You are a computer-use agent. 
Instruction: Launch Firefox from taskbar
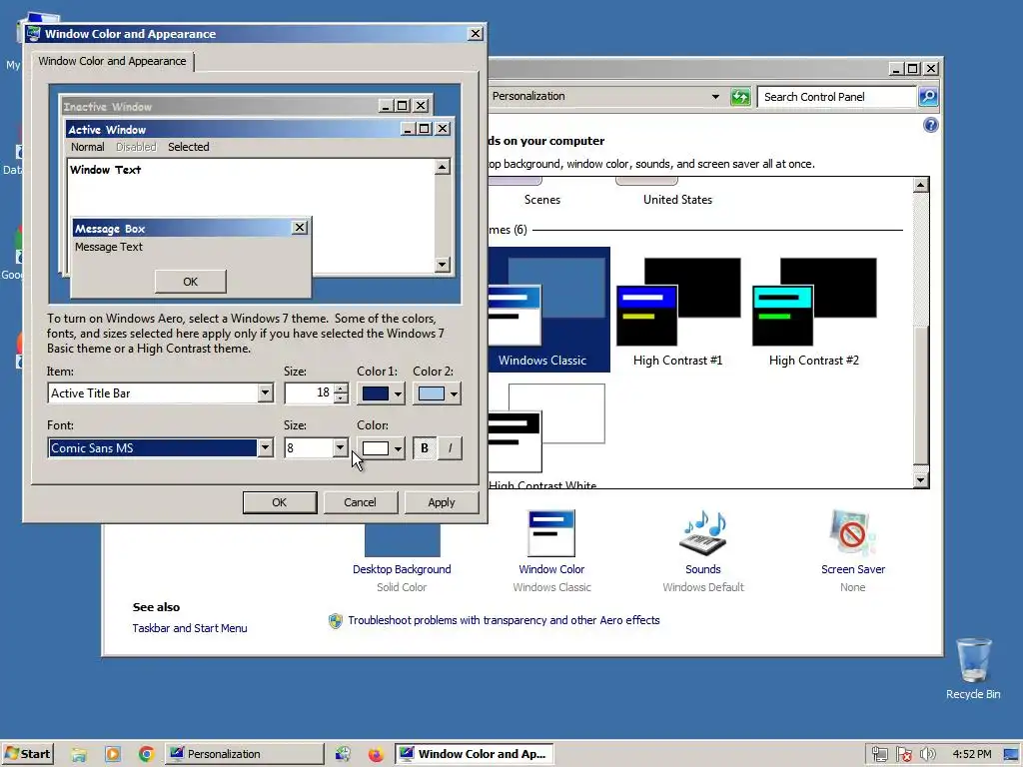[376, 755]
